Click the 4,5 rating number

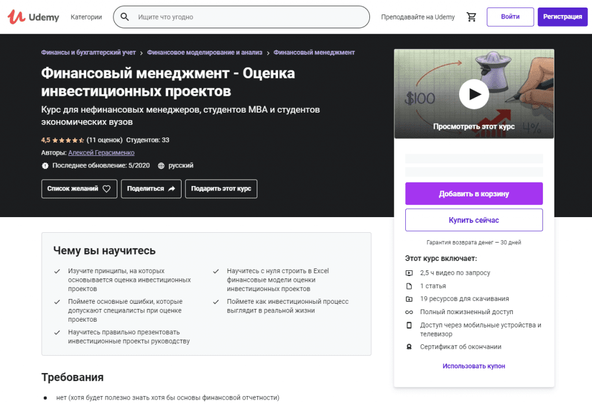45,140
